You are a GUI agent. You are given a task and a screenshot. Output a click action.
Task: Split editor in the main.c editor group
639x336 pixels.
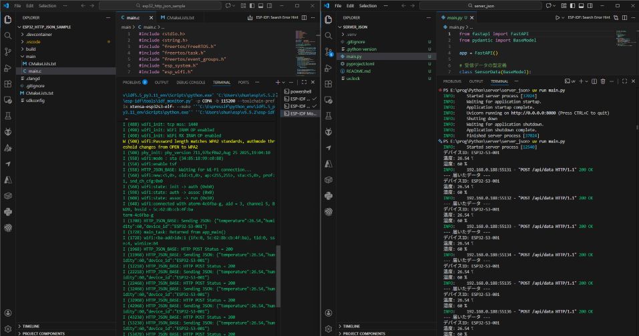304,17
